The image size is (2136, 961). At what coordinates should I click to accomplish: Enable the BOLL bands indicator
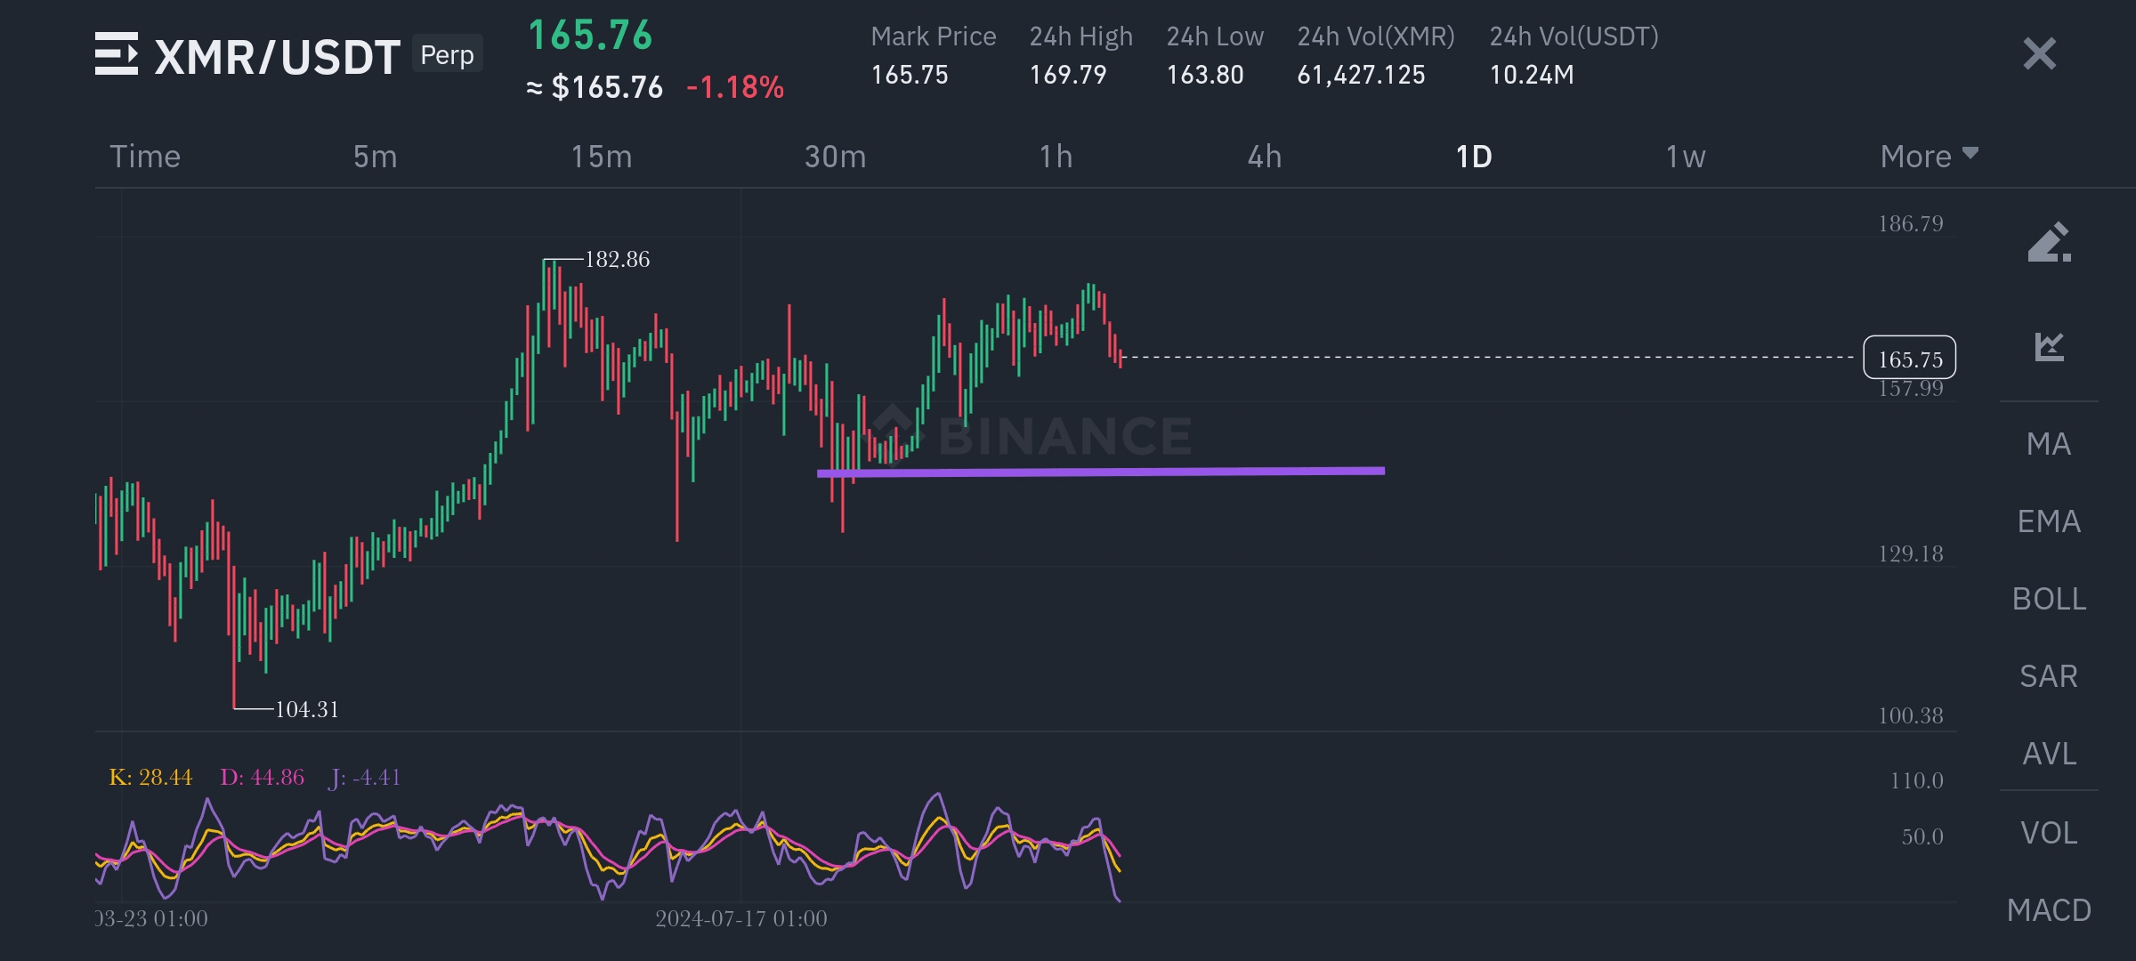2049,599
